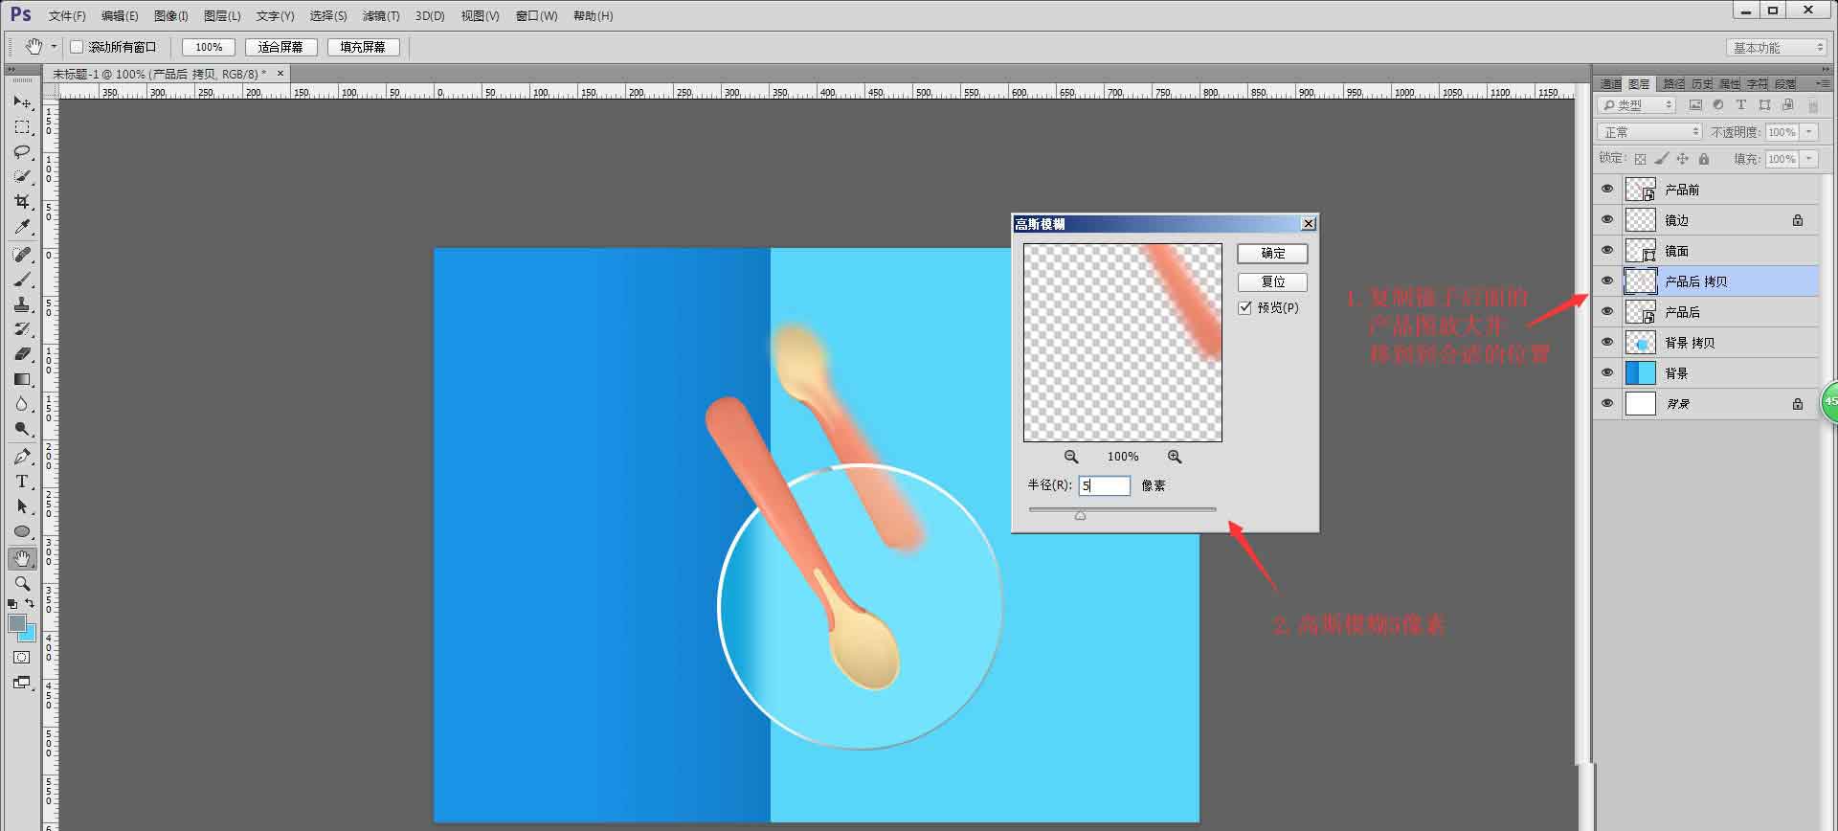Open the 基本功能 workspace dropdown
Viewport: 1838px width, 831px height.
[1777, 47]
